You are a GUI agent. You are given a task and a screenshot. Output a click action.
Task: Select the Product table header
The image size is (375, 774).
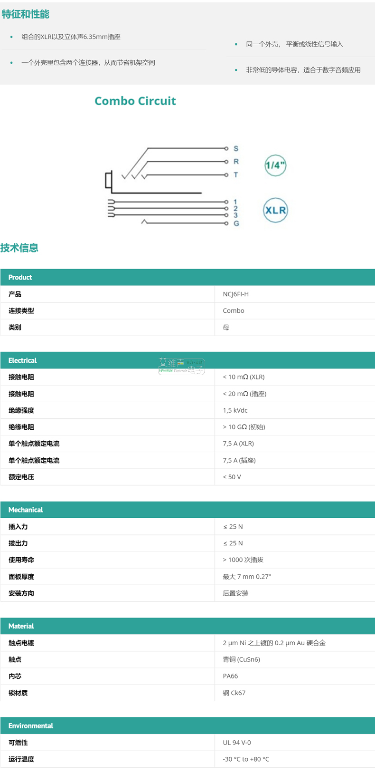[x=187, y=277]
